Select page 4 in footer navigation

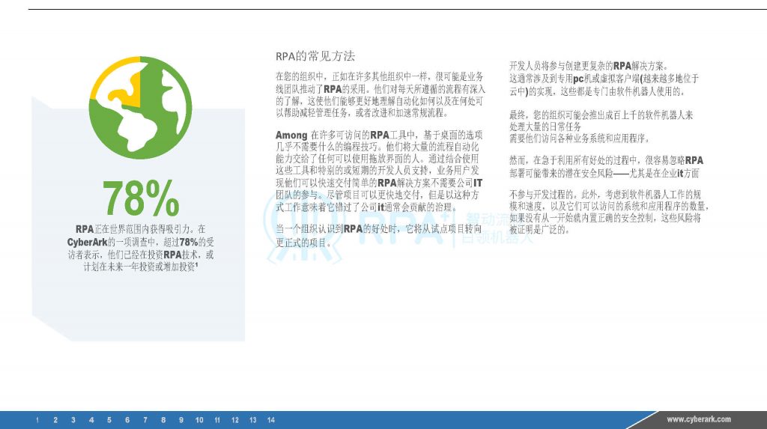pyautogui.click(x=91, y=420)
